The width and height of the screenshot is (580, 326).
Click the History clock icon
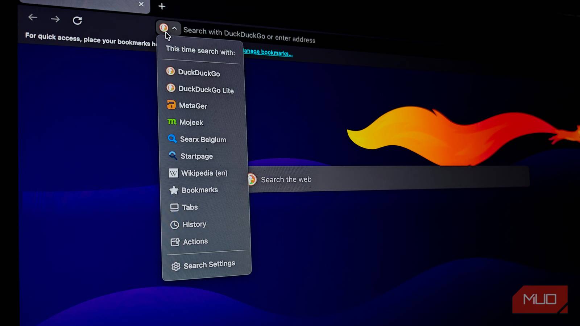[175, 225]
